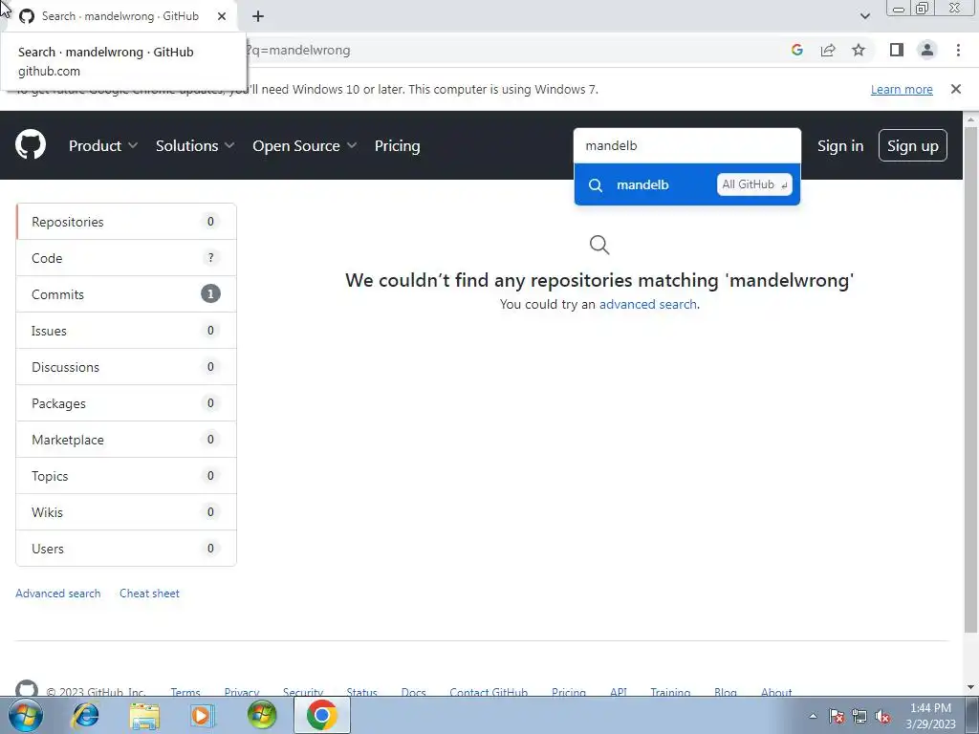Open the Windows Start menu
The width and height of the screenshot is (979, 734).
(26, 715)
